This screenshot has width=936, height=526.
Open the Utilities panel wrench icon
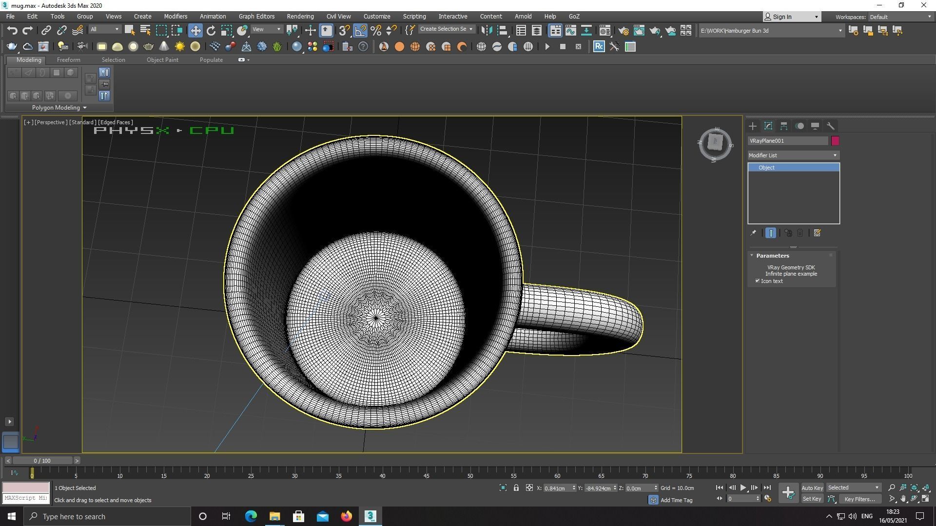pyautogui.click(x=830, y=126)
